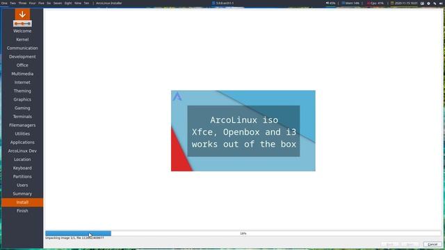The height and width of the screenshot is (250, 445).
Task: Click the CPU usage icon in top bar
Action: click(369, 3)
